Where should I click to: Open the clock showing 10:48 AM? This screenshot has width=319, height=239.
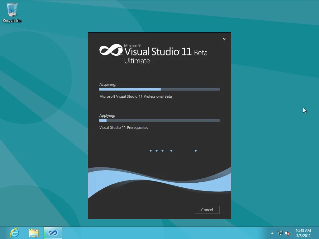pos(303,233)
